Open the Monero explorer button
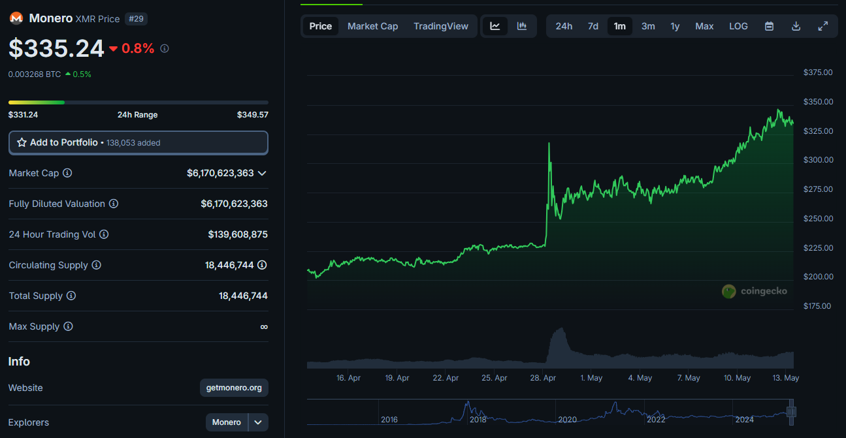Viewport: 846px width, 438px height. tap(227, 422)
